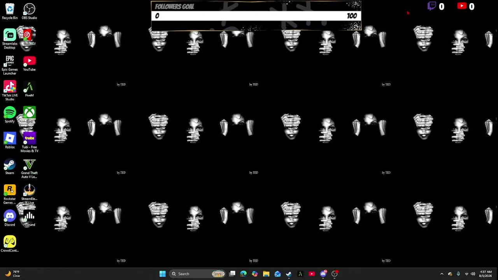Screen dimensions: 498x280
Task: Open File Explorer from the taskbar
Action: (266, 274)
